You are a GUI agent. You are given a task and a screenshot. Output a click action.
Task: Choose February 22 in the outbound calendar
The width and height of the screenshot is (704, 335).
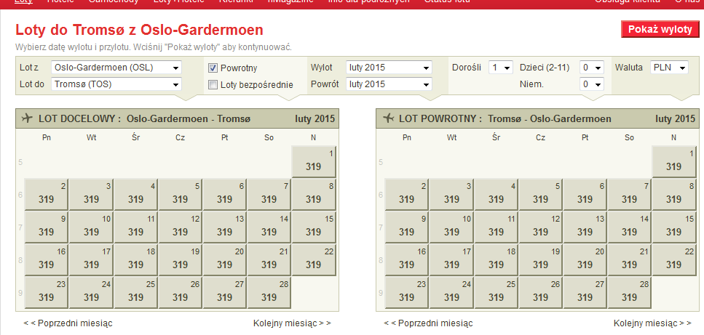pyautogui.click(x=313, y=259)
